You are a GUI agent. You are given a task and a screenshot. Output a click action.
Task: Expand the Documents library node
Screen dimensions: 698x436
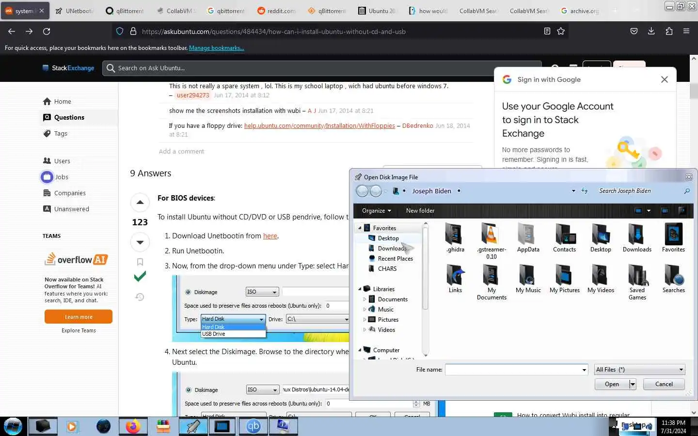pos(365,299)
